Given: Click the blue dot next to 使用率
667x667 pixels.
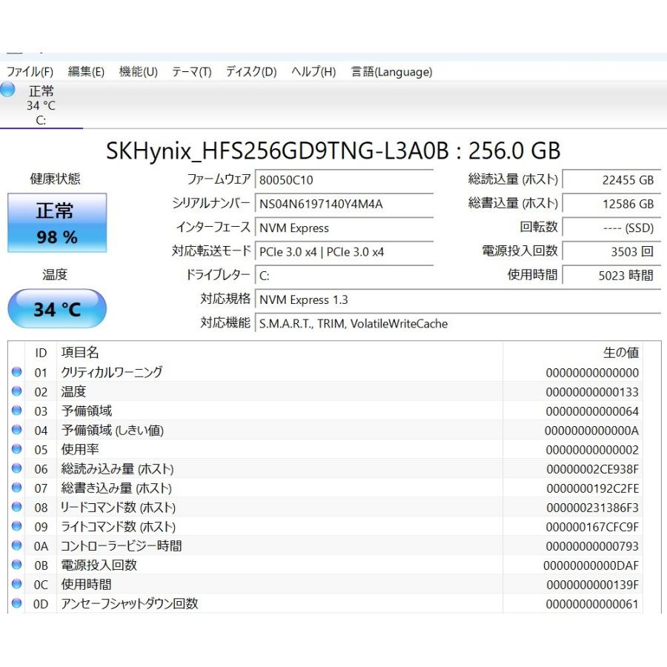Looking at the screenshot, I should [16, 450].
